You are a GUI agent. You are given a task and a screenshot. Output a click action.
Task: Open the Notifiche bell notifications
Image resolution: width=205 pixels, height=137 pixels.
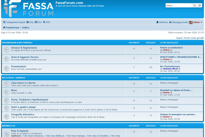(x=162, y=22)
